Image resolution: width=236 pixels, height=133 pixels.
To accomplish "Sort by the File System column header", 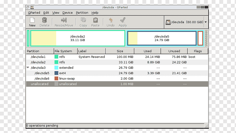I will tap(66, 51).
